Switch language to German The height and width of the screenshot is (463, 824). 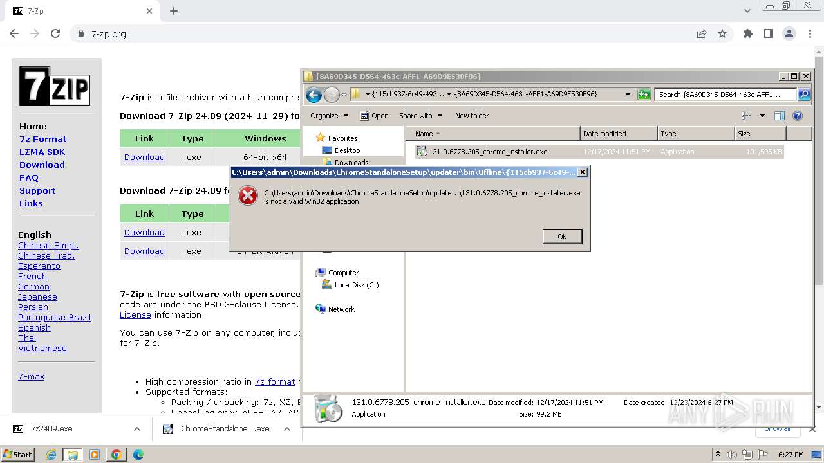(33, 286)
